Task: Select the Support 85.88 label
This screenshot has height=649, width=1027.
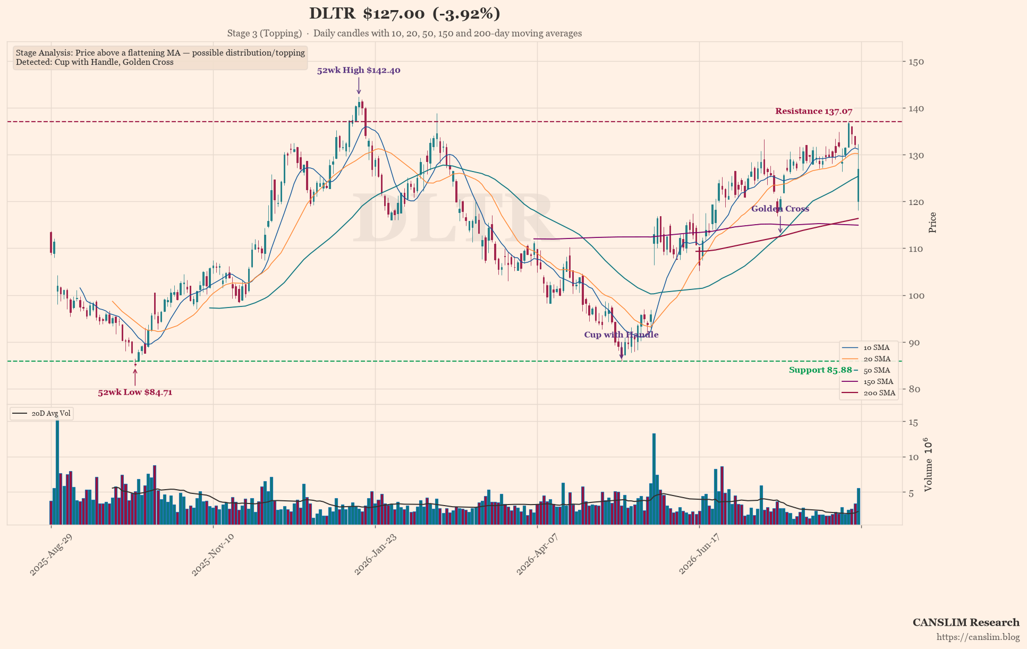Action: pos(820,370)
